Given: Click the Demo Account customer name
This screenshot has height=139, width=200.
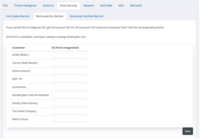Looking at the screenshot, I should coord(21,71).
